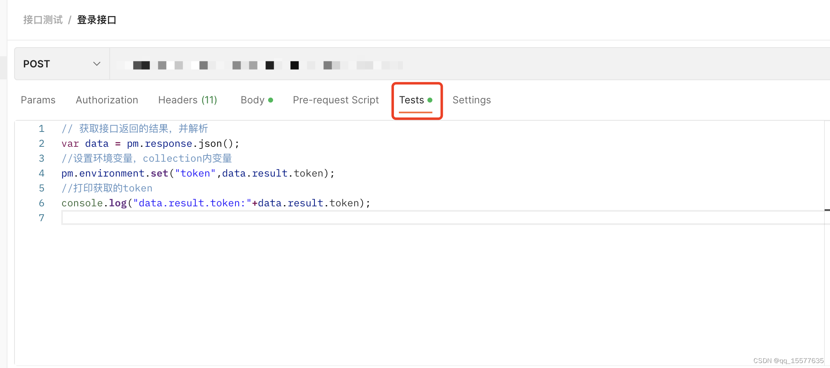The width and height of the screenshot is (830, 368).
Task: Open the Body tab
Action: (x=257, y=100)
